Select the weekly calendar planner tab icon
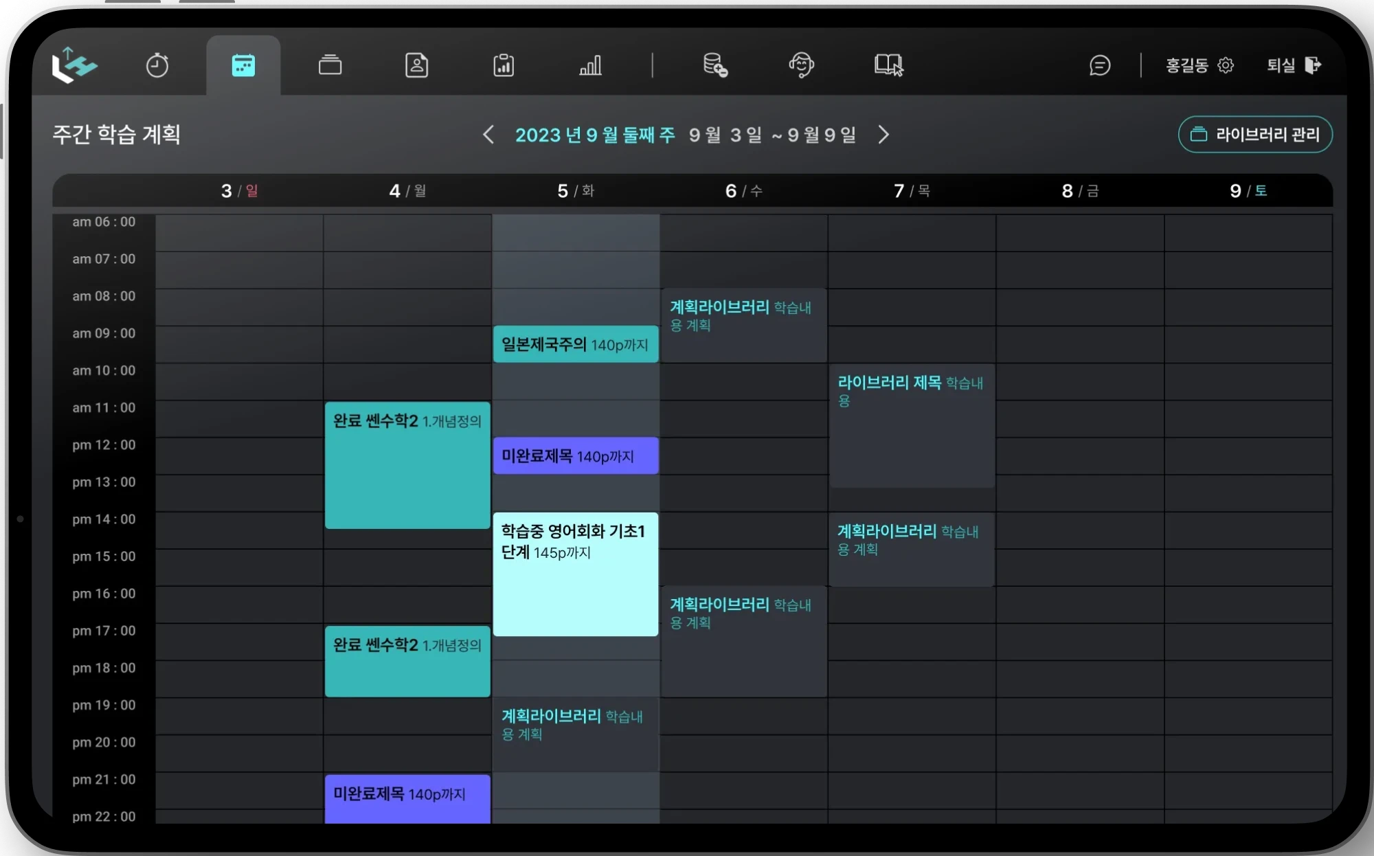This screenshot has height=856, width=1374. (243, 65)
